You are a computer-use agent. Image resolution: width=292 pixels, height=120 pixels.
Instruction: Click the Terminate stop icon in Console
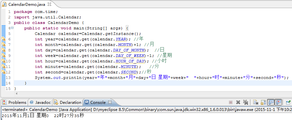(x=231, y=102)
